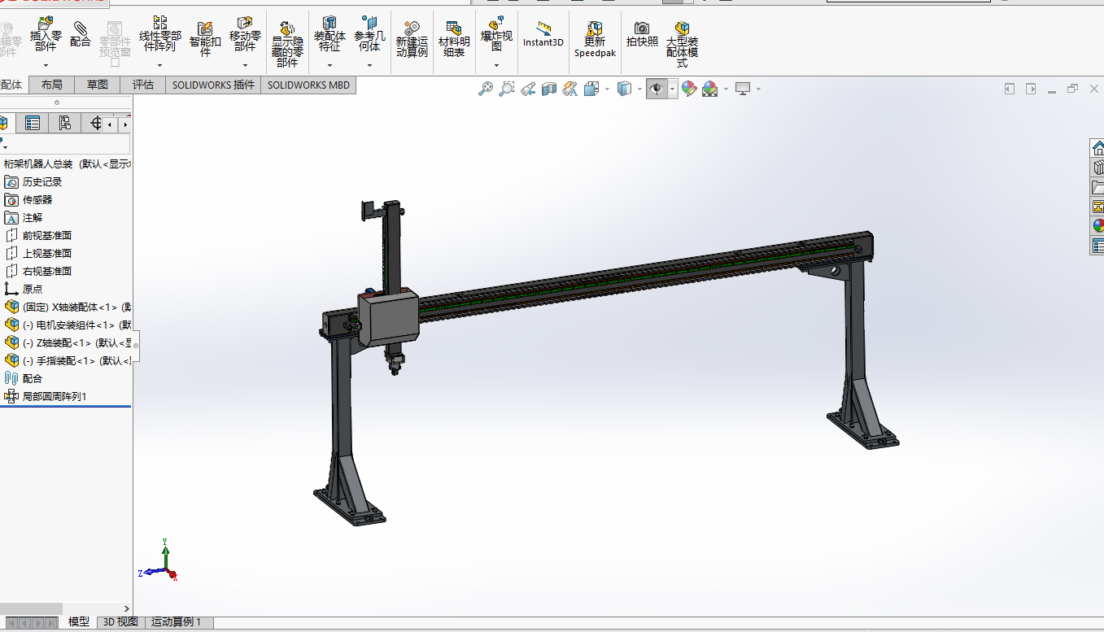The height and width of the screenshot is (632, 1104).
Task: Open the Appearances color ball in task pane
Action: tap(1098, 225)
